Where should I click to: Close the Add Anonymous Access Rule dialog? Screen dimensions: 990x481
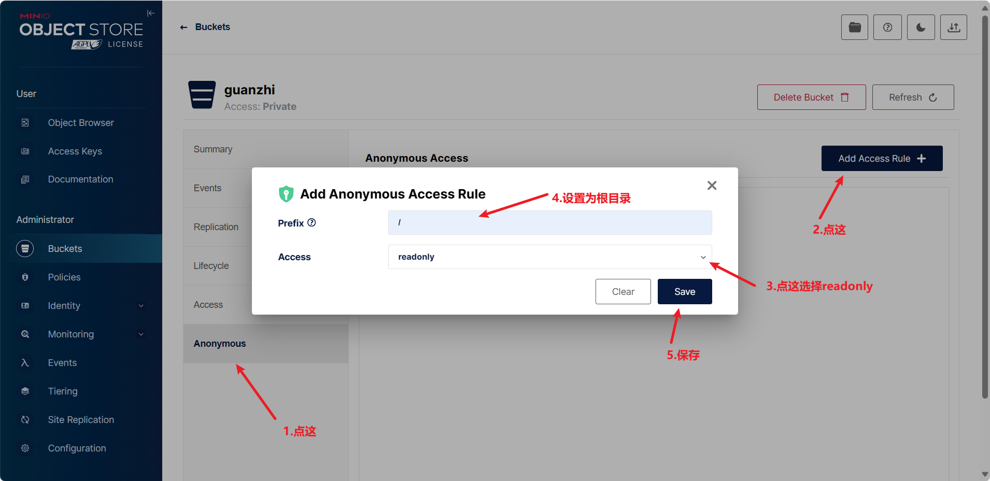click(x=712, y=186)
